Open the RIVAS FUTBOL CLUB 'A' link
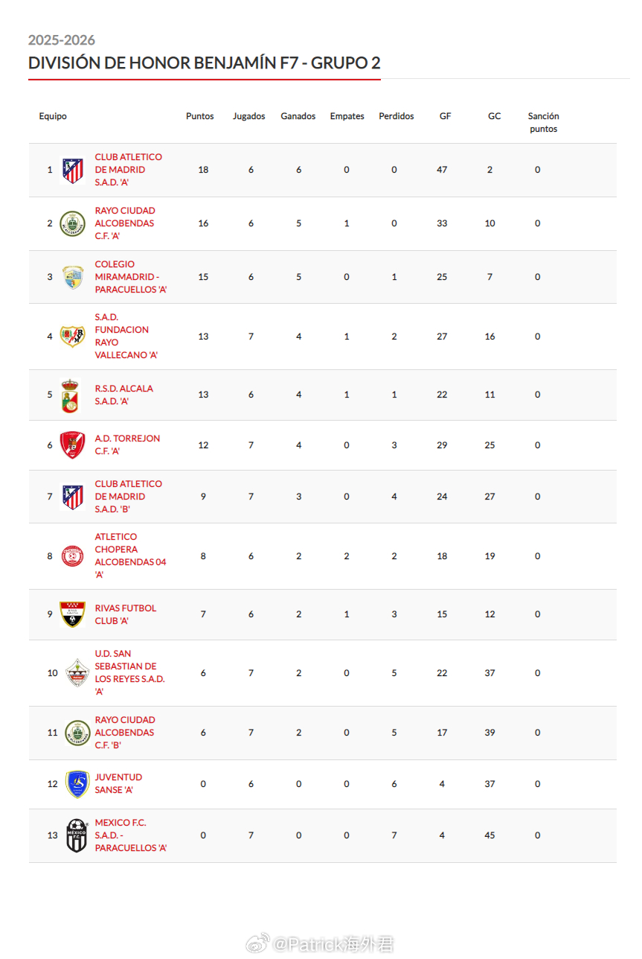The width and height of the screenshot is (642, 959). click(x=126, y=614)
